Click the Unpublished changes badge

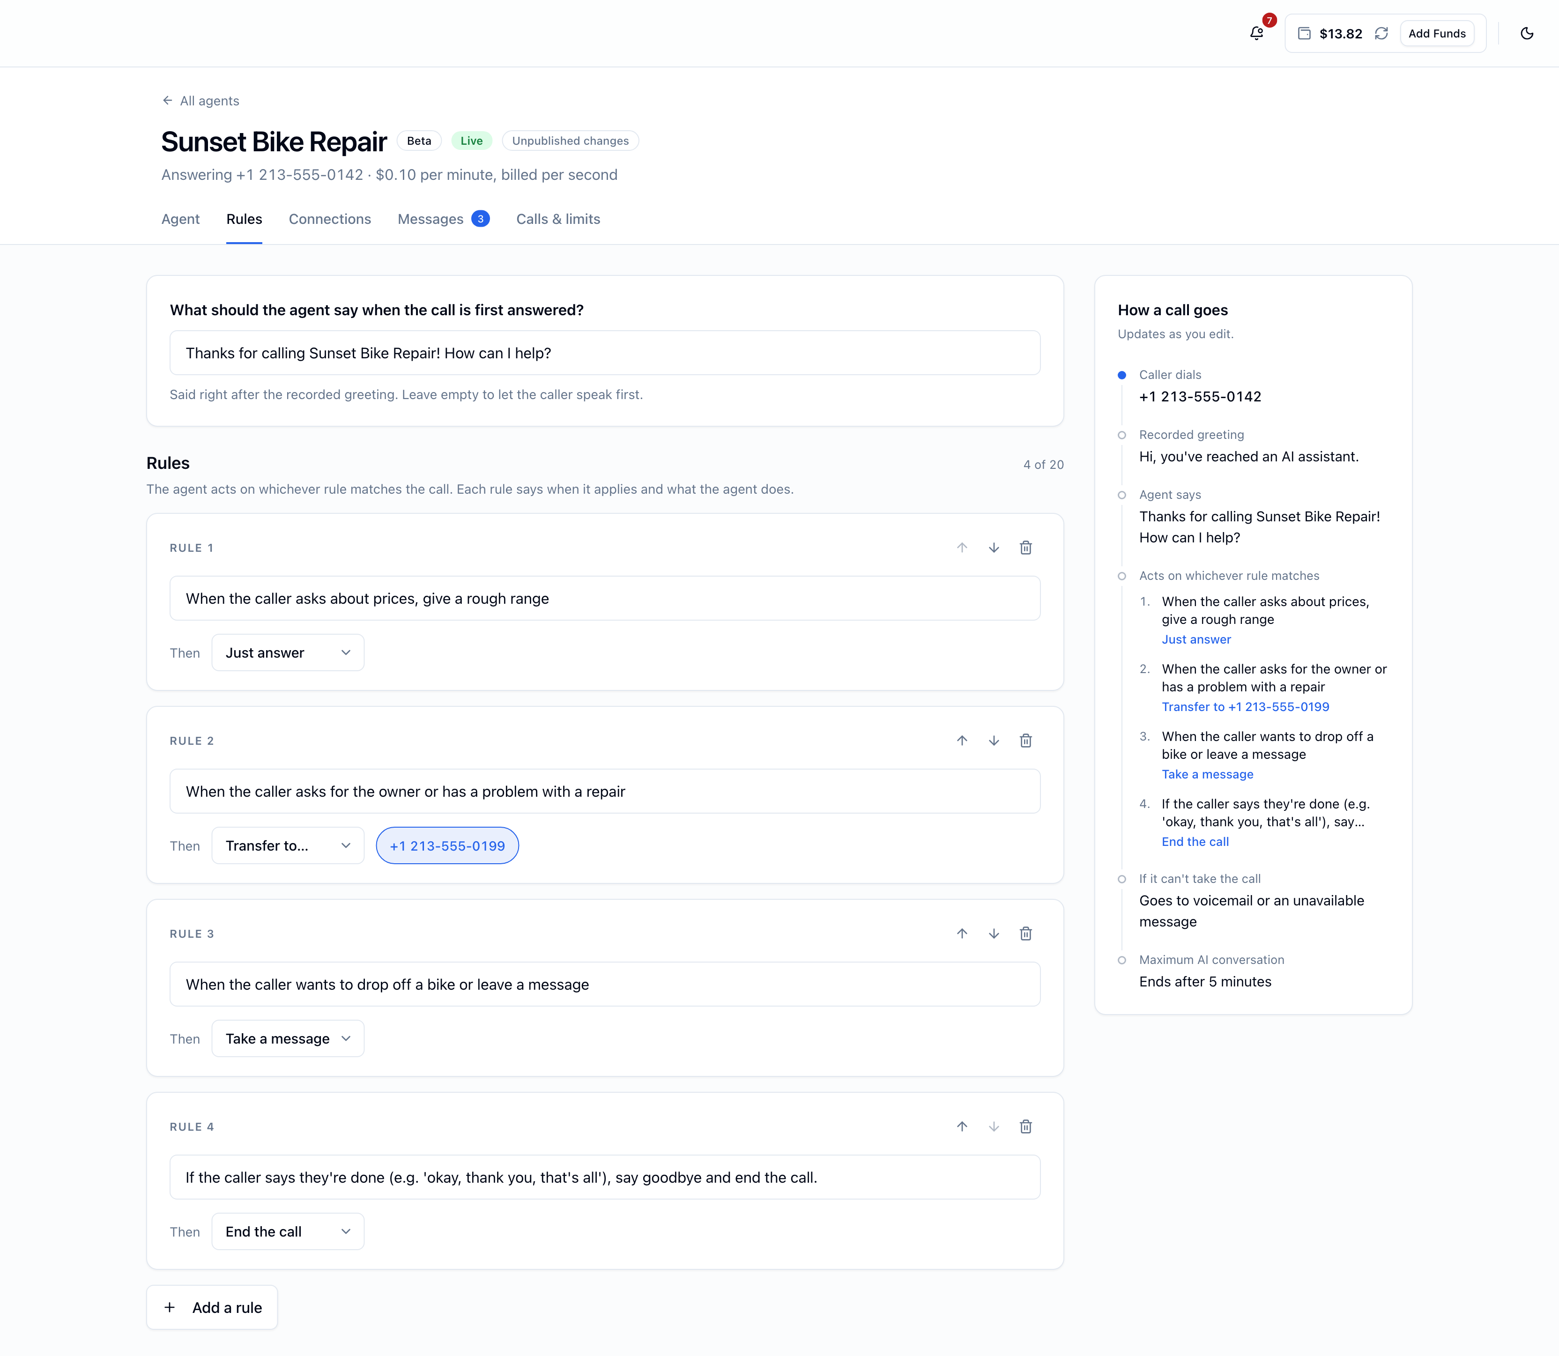point(570,141)
